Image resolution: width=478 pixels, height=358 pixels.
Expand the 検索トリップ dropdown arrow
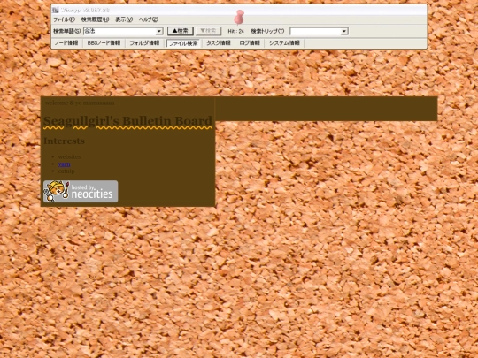344,31
